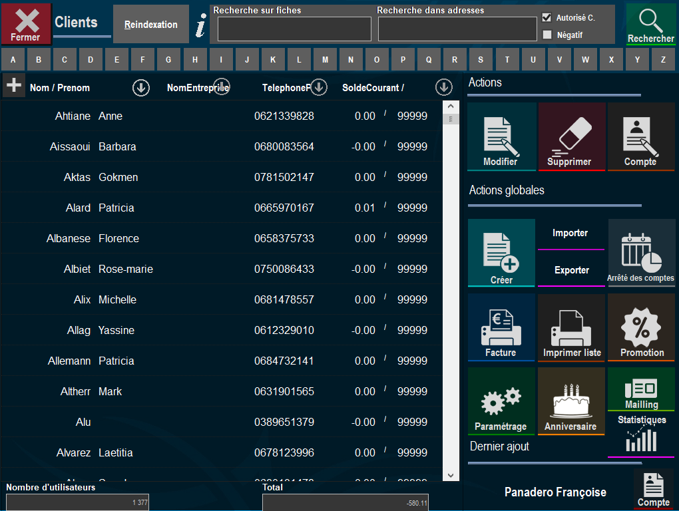This screenshot has height=511, width=679.
Task: Click the Exporter button
Action: [x=570, y=271]
